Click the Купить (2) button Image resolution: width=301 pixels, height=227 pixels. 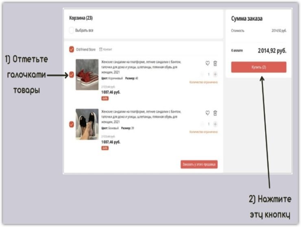(259, 67)
